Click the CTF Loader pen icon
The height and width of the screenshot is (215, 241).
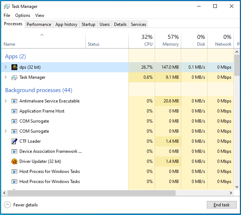point(14,141)
